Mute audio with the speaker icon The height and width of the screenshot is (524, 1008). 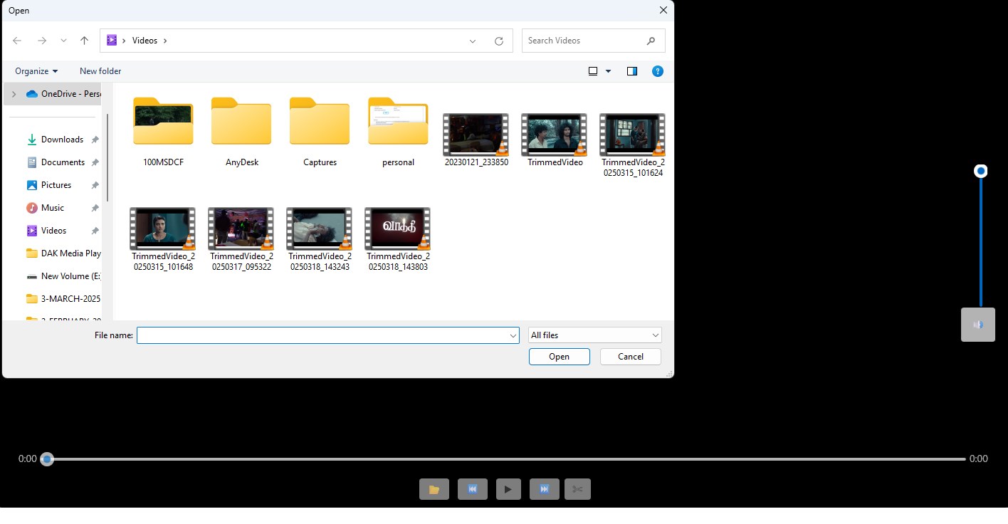tap(978, 325)
